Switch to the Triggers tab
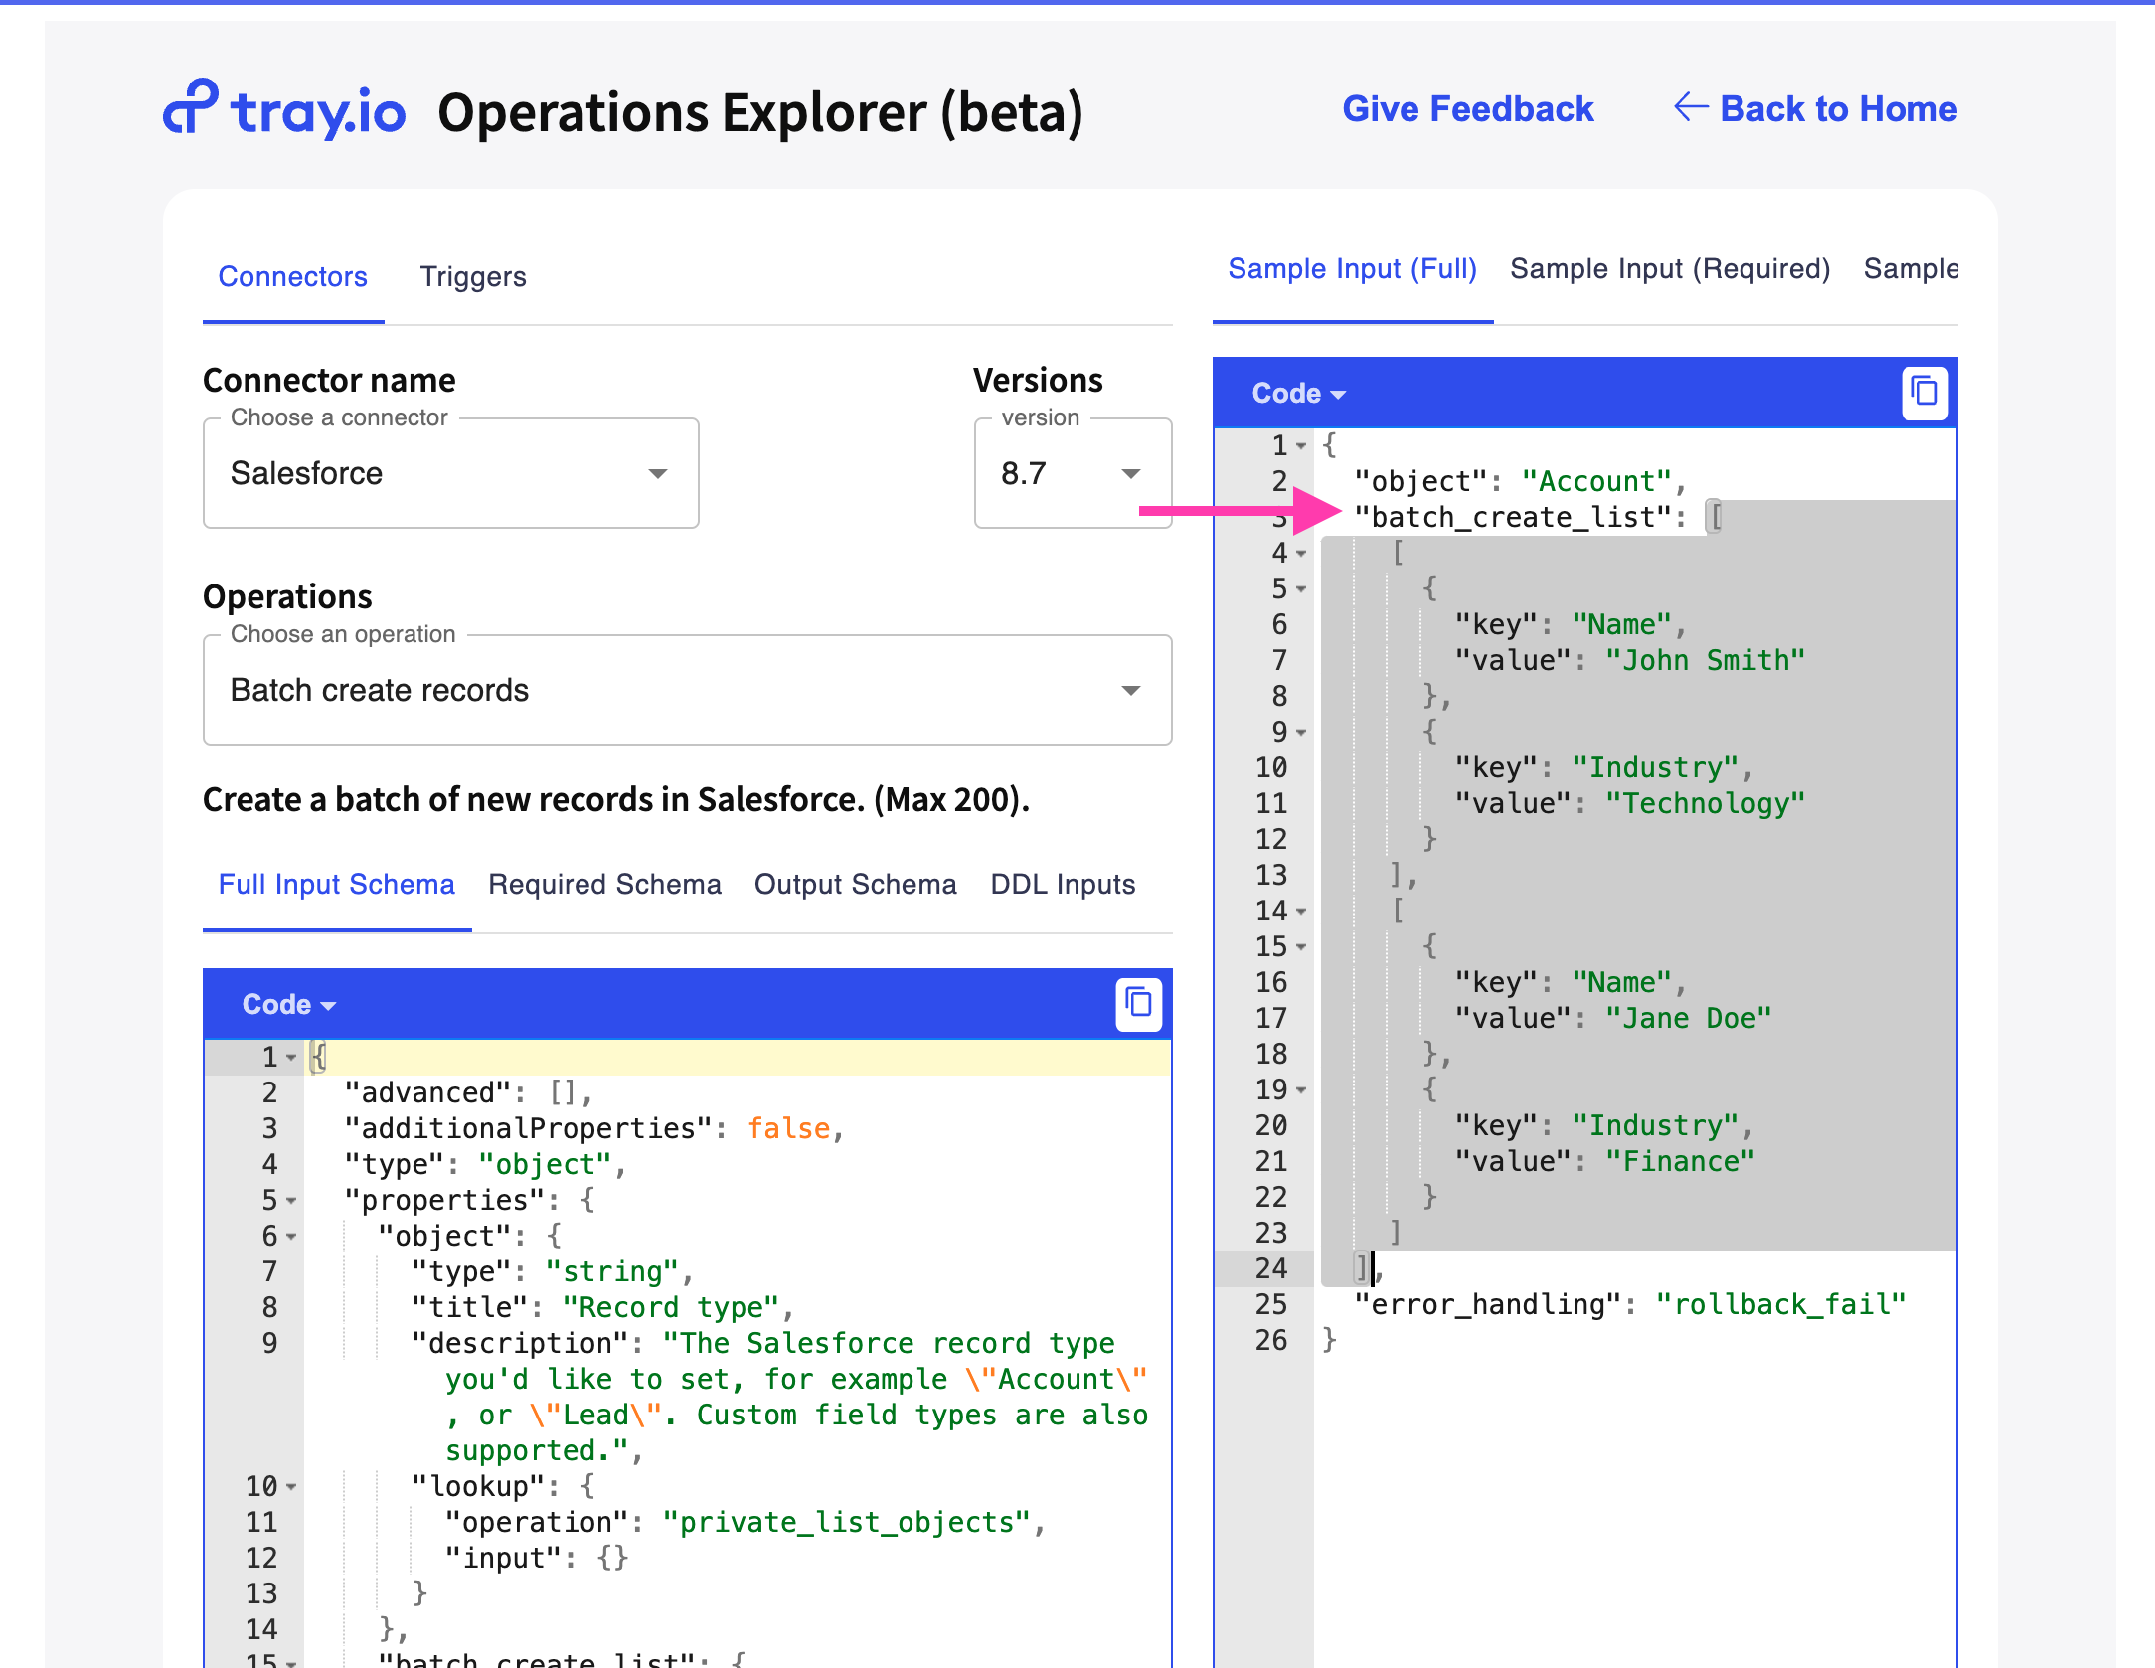2155x1668 pixels. (473, 276)
